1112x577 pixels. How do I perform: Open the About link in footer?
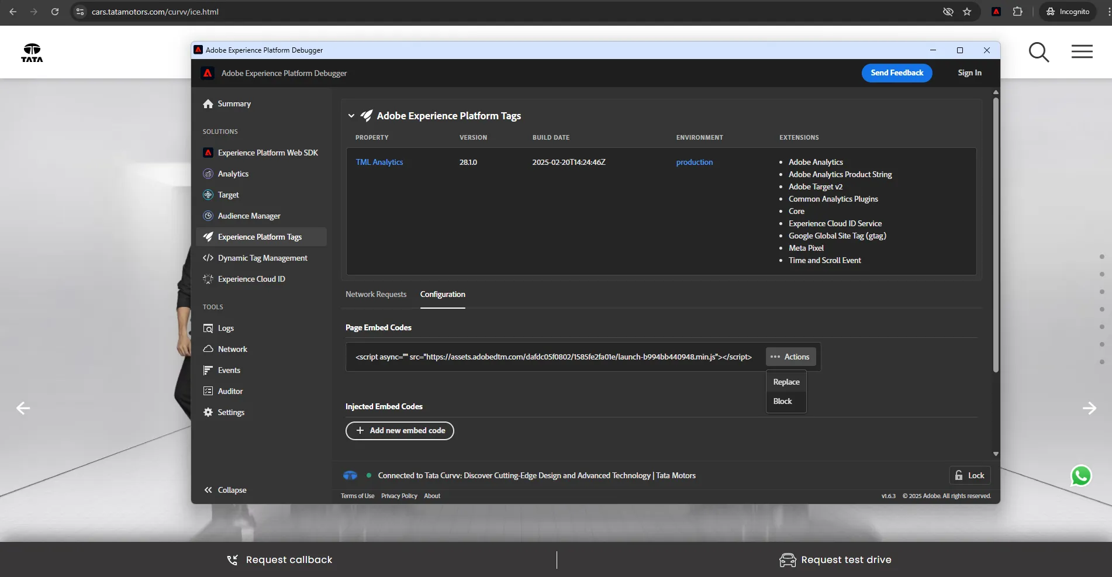pyautogui.click(x=432, y=496)
